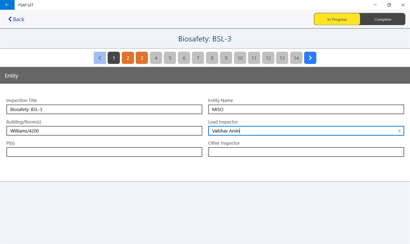Jump to page 7 in the page strip

198,58
